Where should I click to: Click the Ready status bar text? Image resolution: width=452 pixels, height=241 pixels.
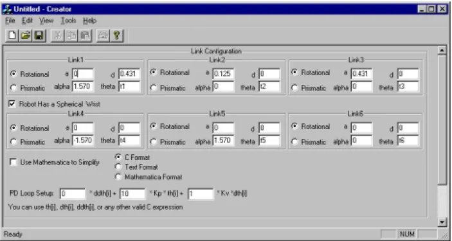[13, 234]
